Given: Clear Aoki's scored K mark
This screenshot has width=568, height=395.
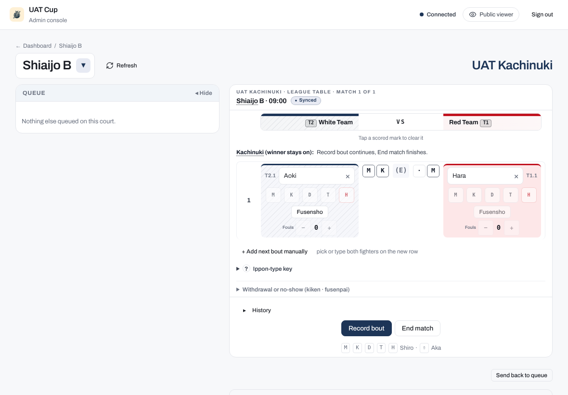Looking at the screenshot, I should [x=383, y=171].
